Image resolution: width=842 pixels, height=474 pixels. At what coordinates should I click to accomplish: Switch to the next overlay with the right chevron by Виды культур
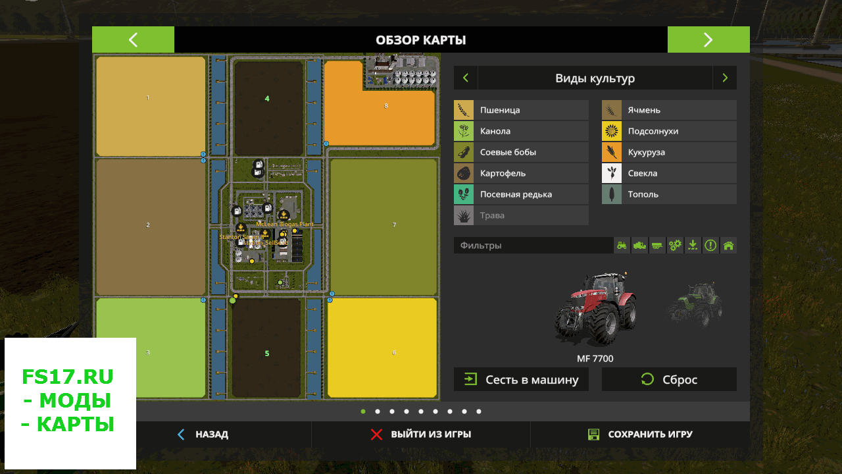(725, 78)
